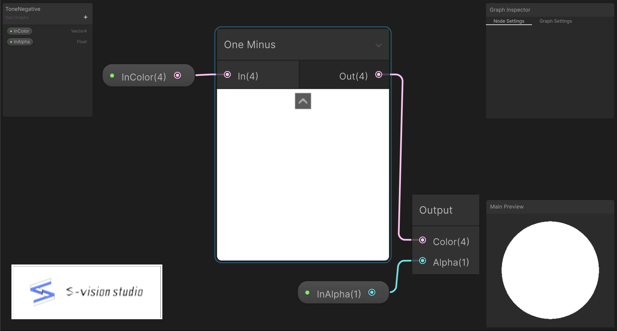617x331 pixels.
Task: Click the Vector4 type label for InColor
Action: click(x=79, y=31)
